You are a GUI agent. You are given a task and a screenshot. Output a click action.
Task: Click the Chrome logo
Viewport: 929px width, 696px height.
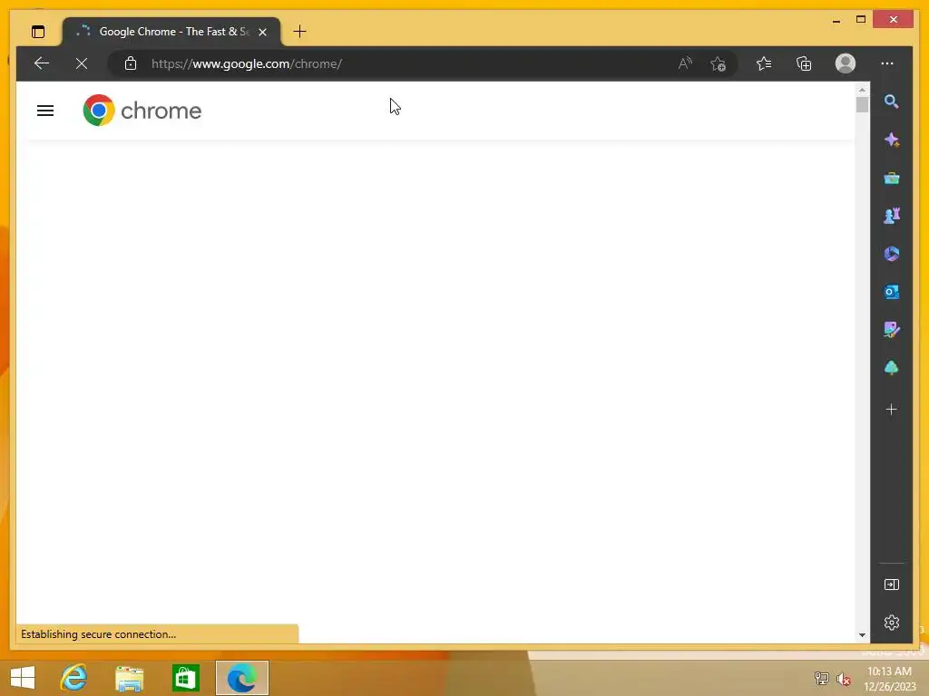[142, 110]
